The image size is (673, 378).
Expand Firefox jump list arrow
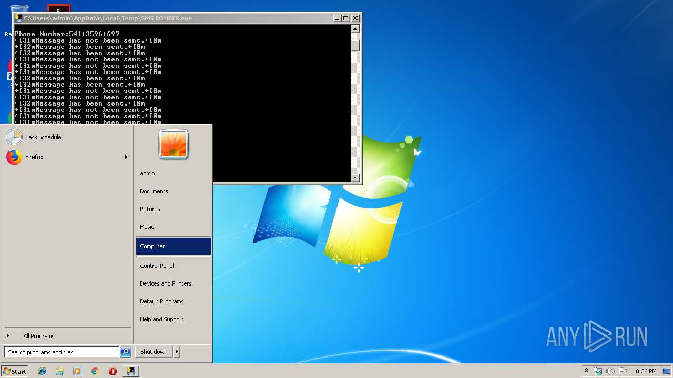(x=126, y=157)
